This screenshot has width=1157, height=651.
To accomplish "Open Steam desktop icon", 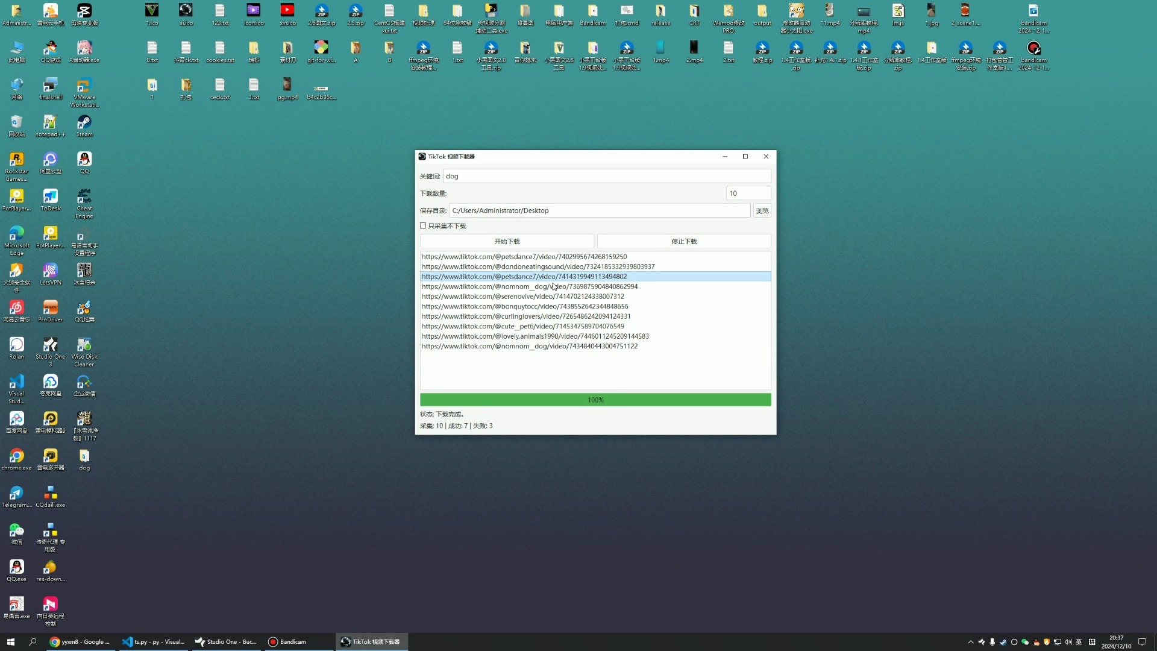I will (x=84, y=126).
